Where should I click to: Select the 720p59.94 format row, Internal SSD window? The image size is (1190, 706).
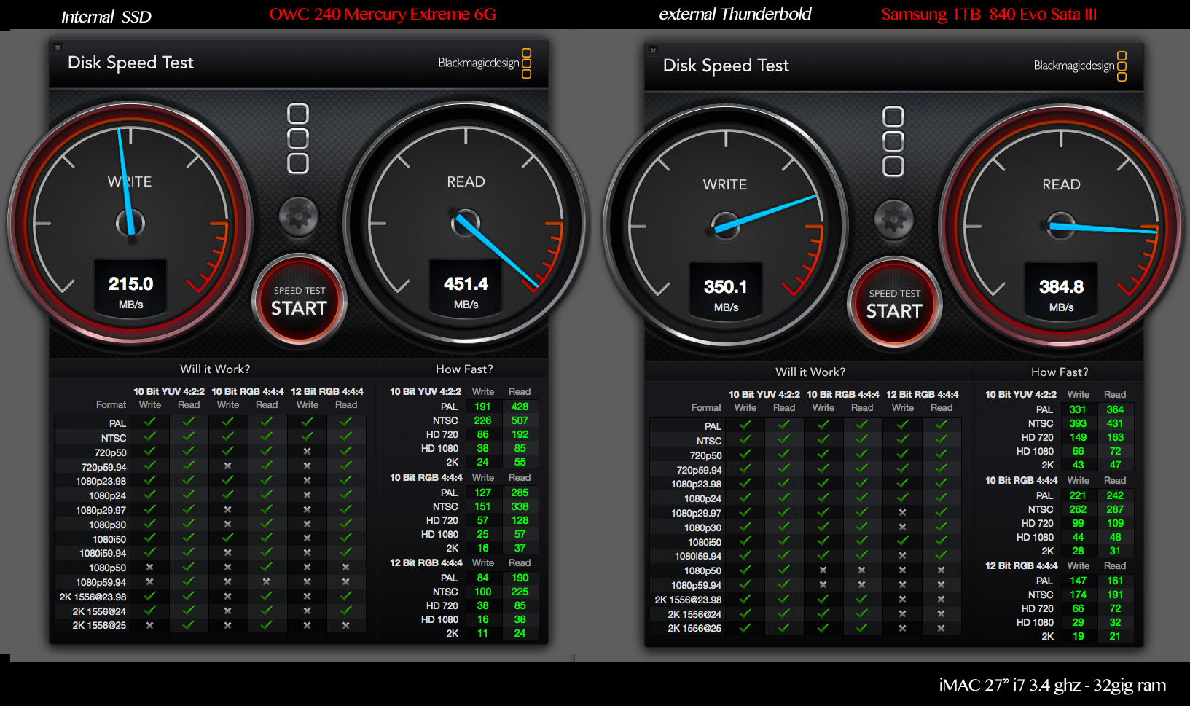(210, 467)
